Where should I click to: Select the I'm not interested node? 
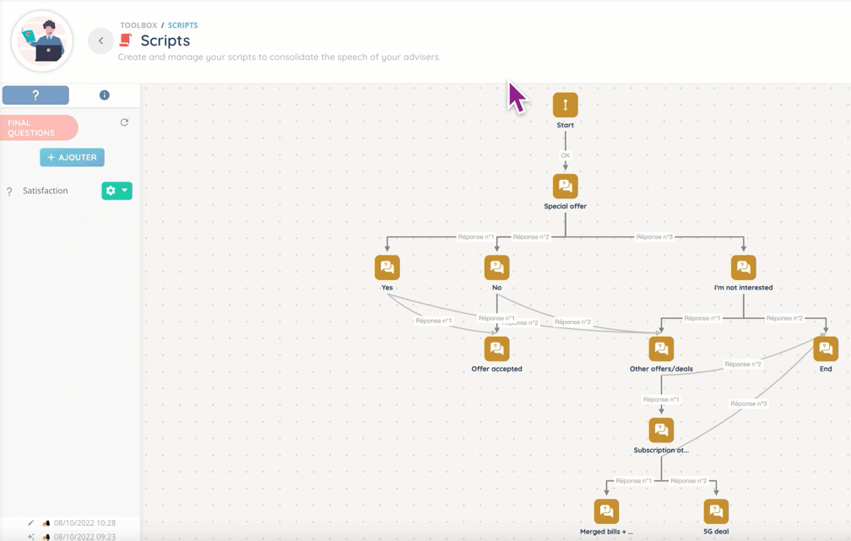point(743,268)
